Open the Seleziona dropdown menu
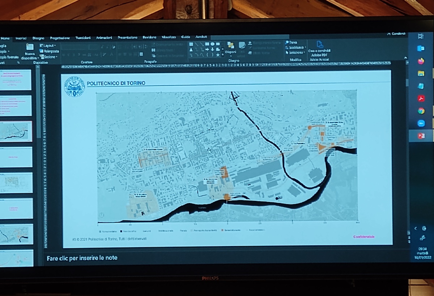434x296 pixels. click(296, 52)
